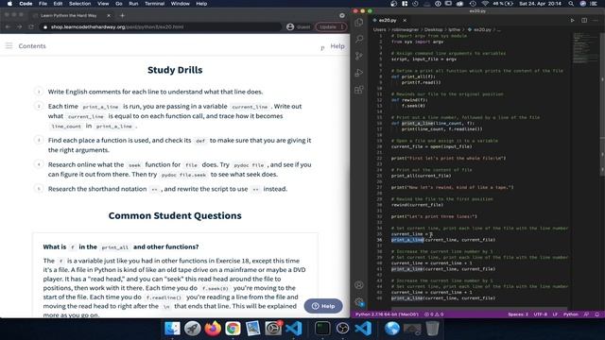Open the View menu

(x=103, y=4)
